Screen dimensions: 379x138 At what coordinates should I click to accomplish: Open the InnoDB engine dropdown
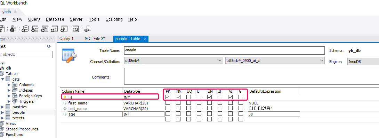[363, 61]
